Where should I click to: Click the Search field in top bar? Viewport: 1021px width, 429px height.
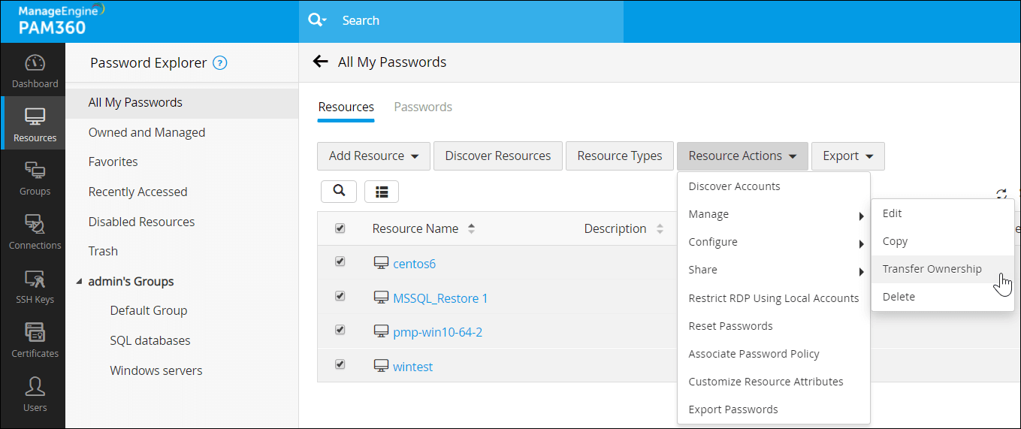(473, 21)
